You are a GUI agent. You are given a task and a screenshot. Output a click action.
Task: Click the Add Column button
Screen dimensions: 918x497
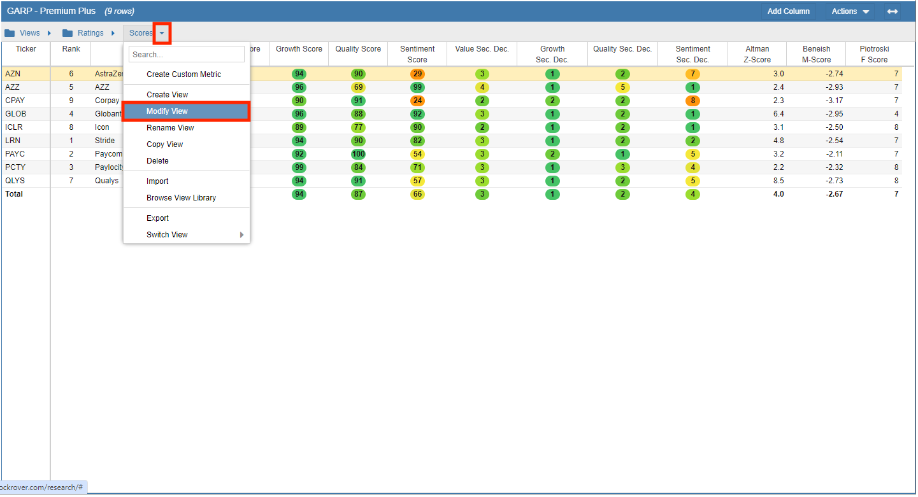789,11
